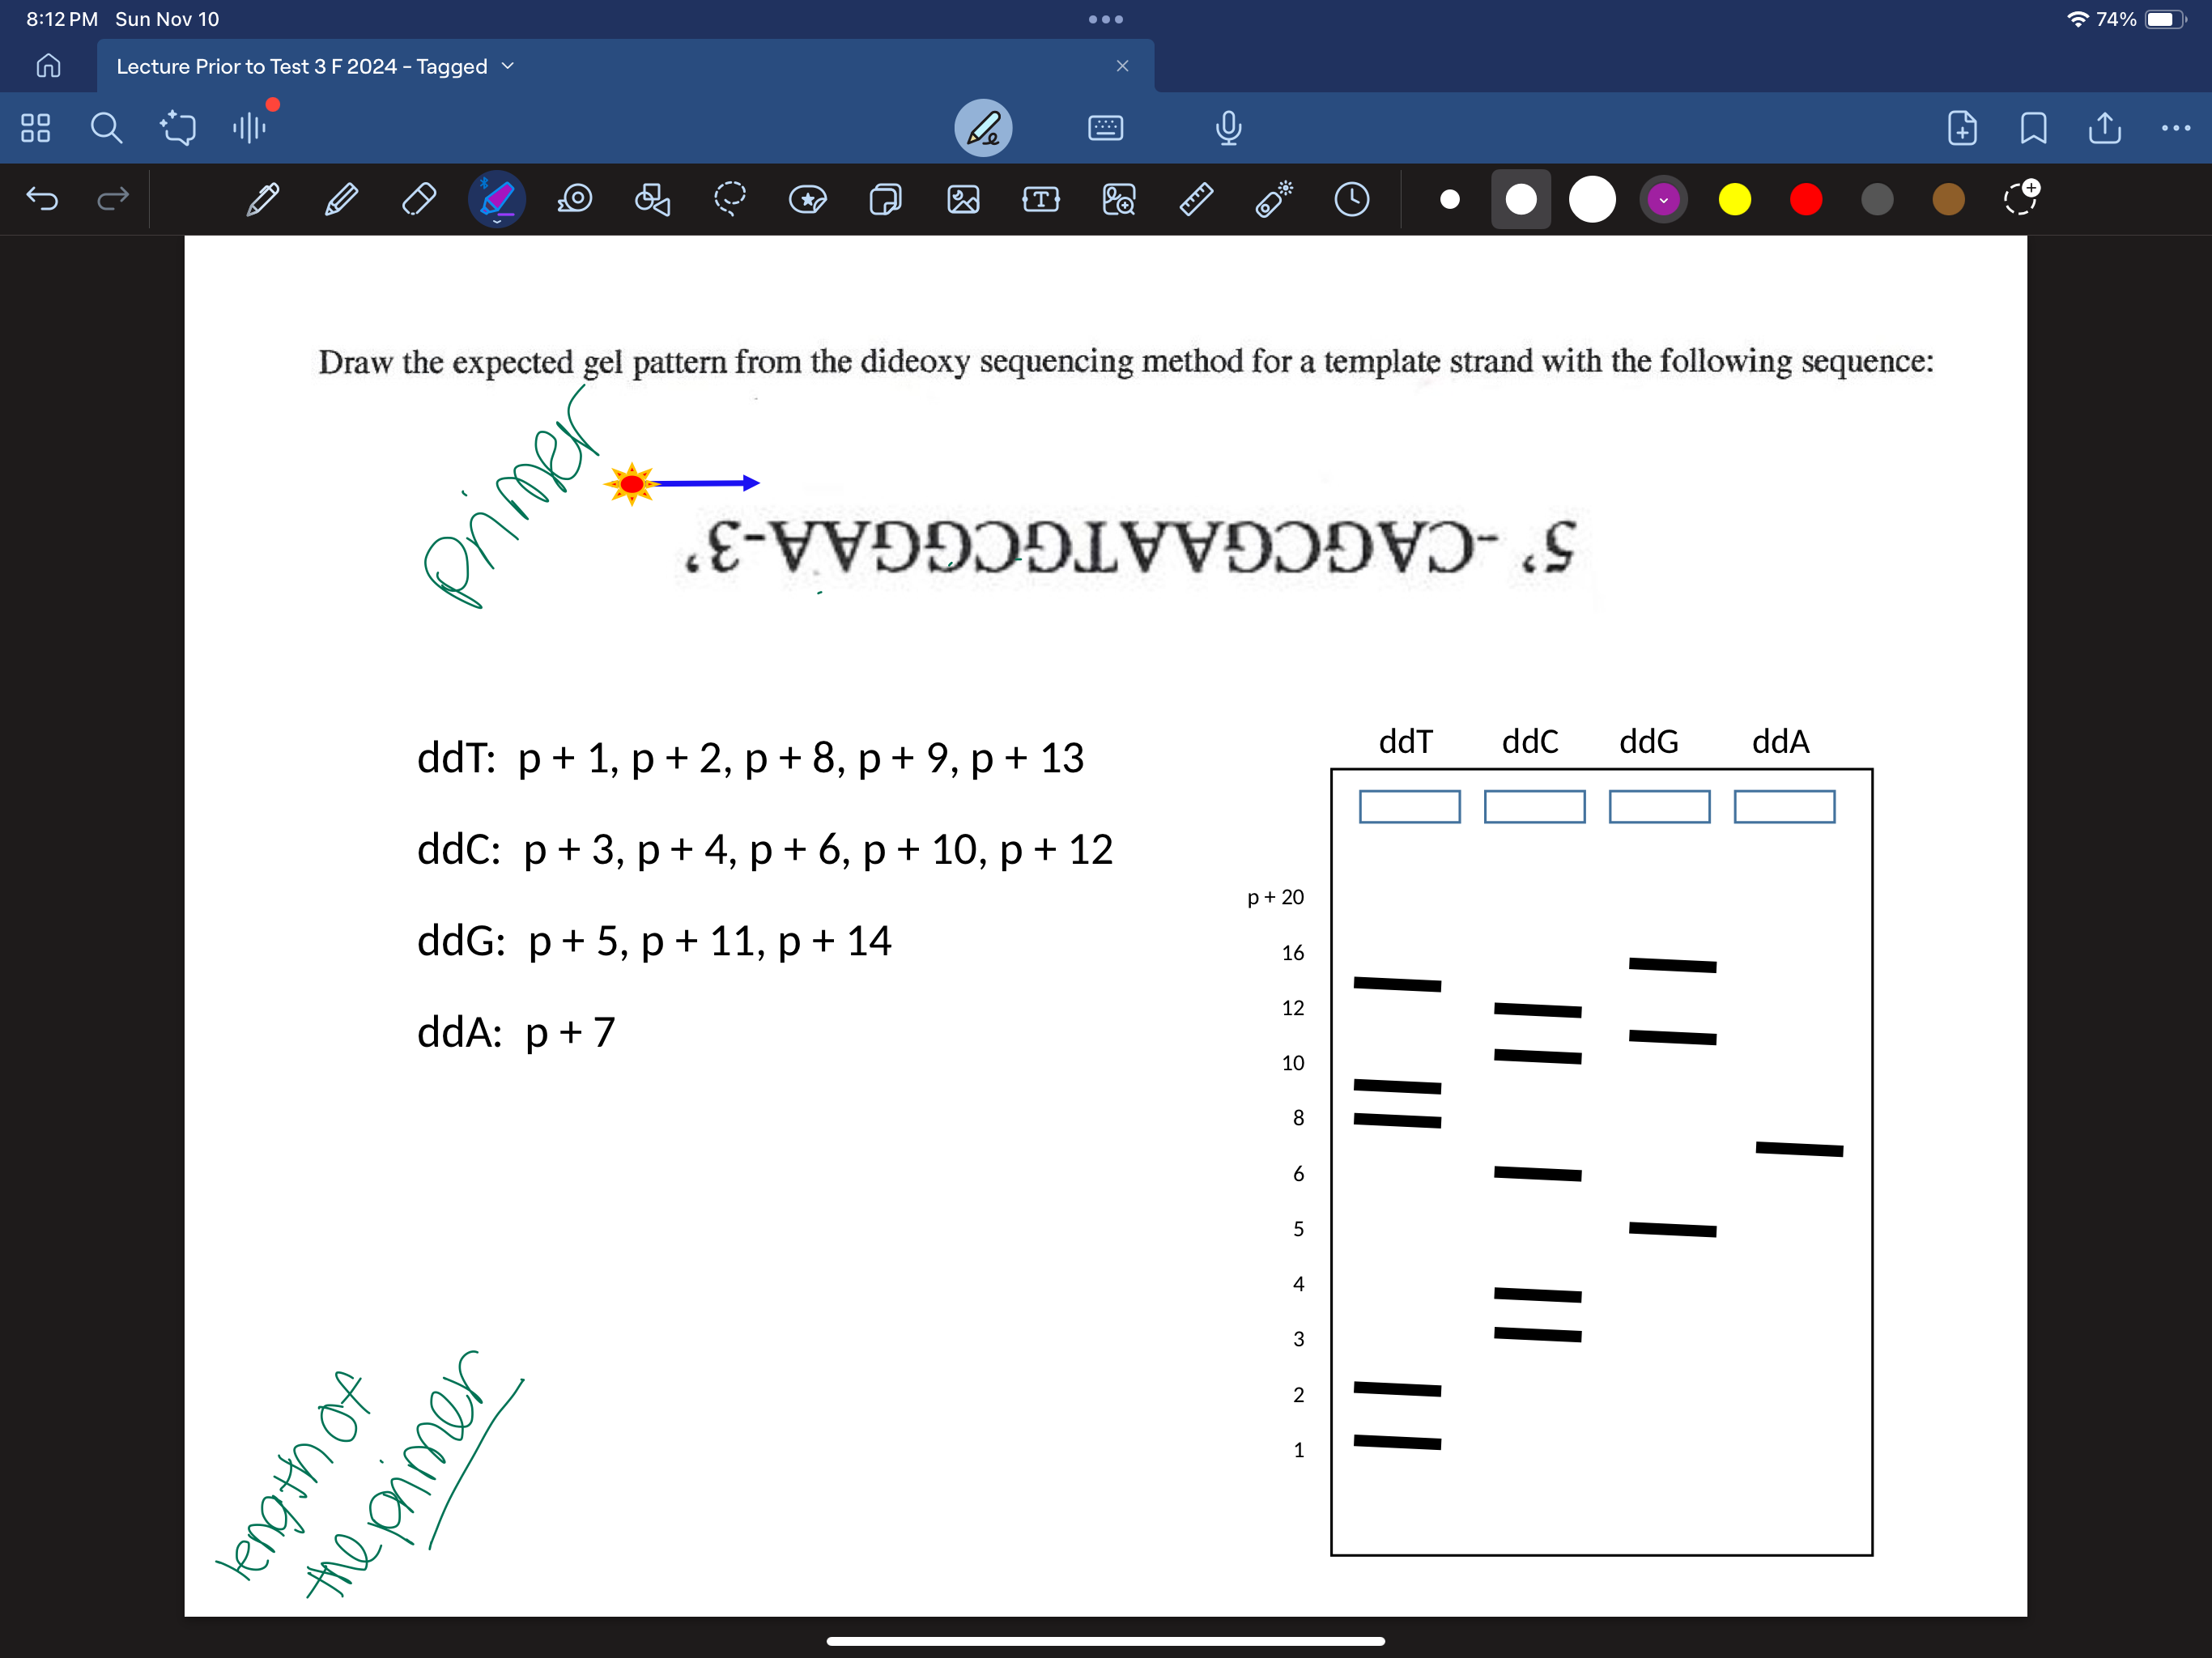Open search in the notebook
2212x1658 pixels.
tap(107, 127)
